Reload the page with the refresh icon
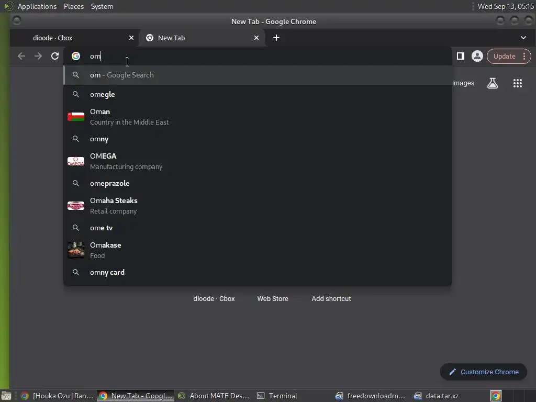This screenshot has height=402, width=536. coord(55,56)
